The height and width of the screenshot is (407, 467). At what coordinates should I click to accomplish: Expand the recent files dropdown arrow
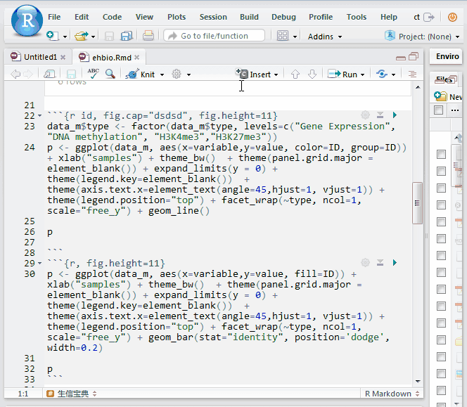tap(93, 37)
